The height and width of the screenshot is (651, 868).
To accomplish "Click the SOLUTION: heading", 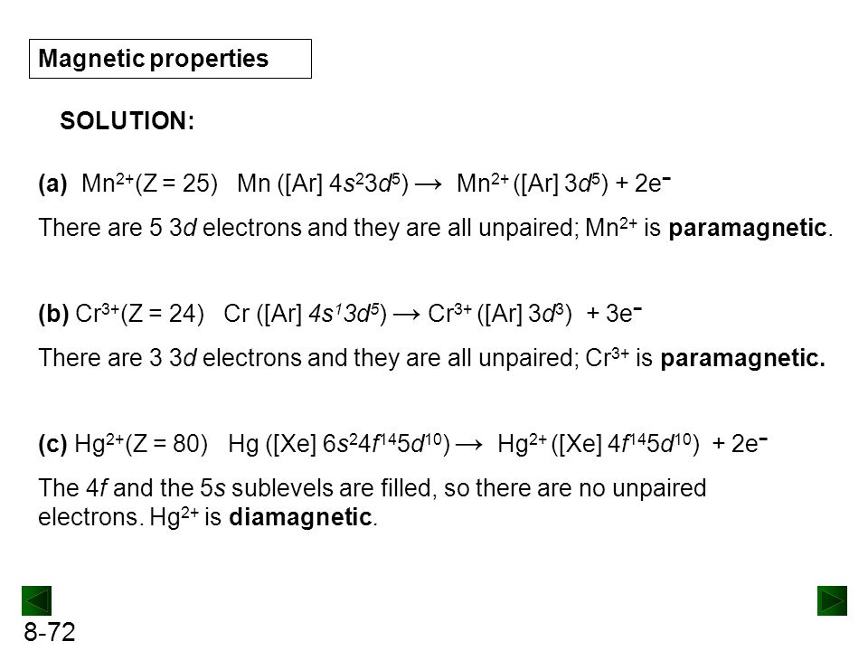I will (127, 120).
